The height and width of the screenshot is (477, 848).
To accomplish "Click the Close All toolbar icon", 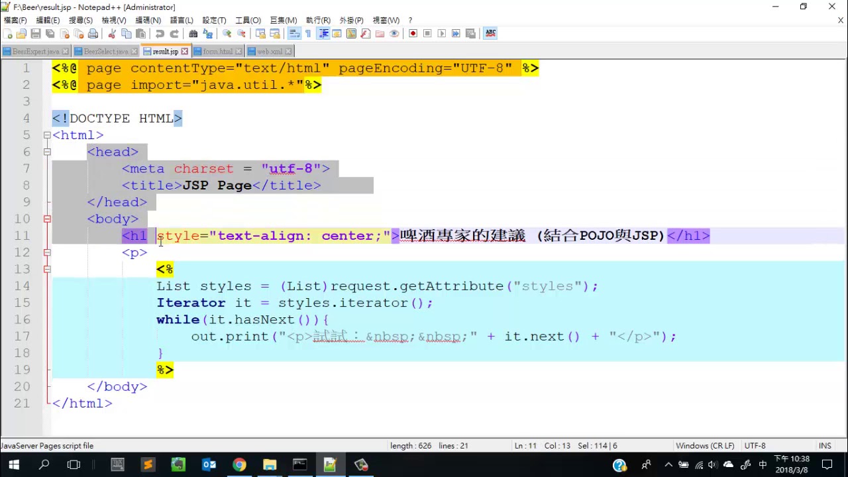I will pyautogui.click(x=79, y=33).
